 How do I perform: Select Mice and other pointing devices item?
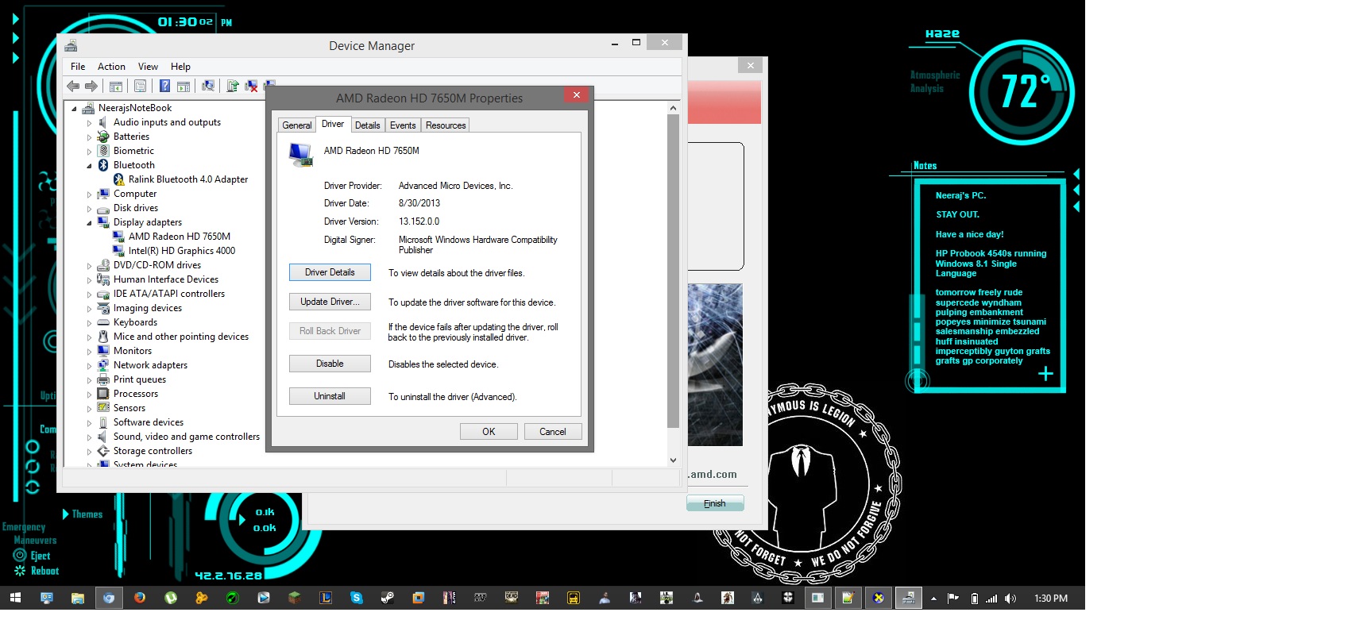tap(181, 337)
